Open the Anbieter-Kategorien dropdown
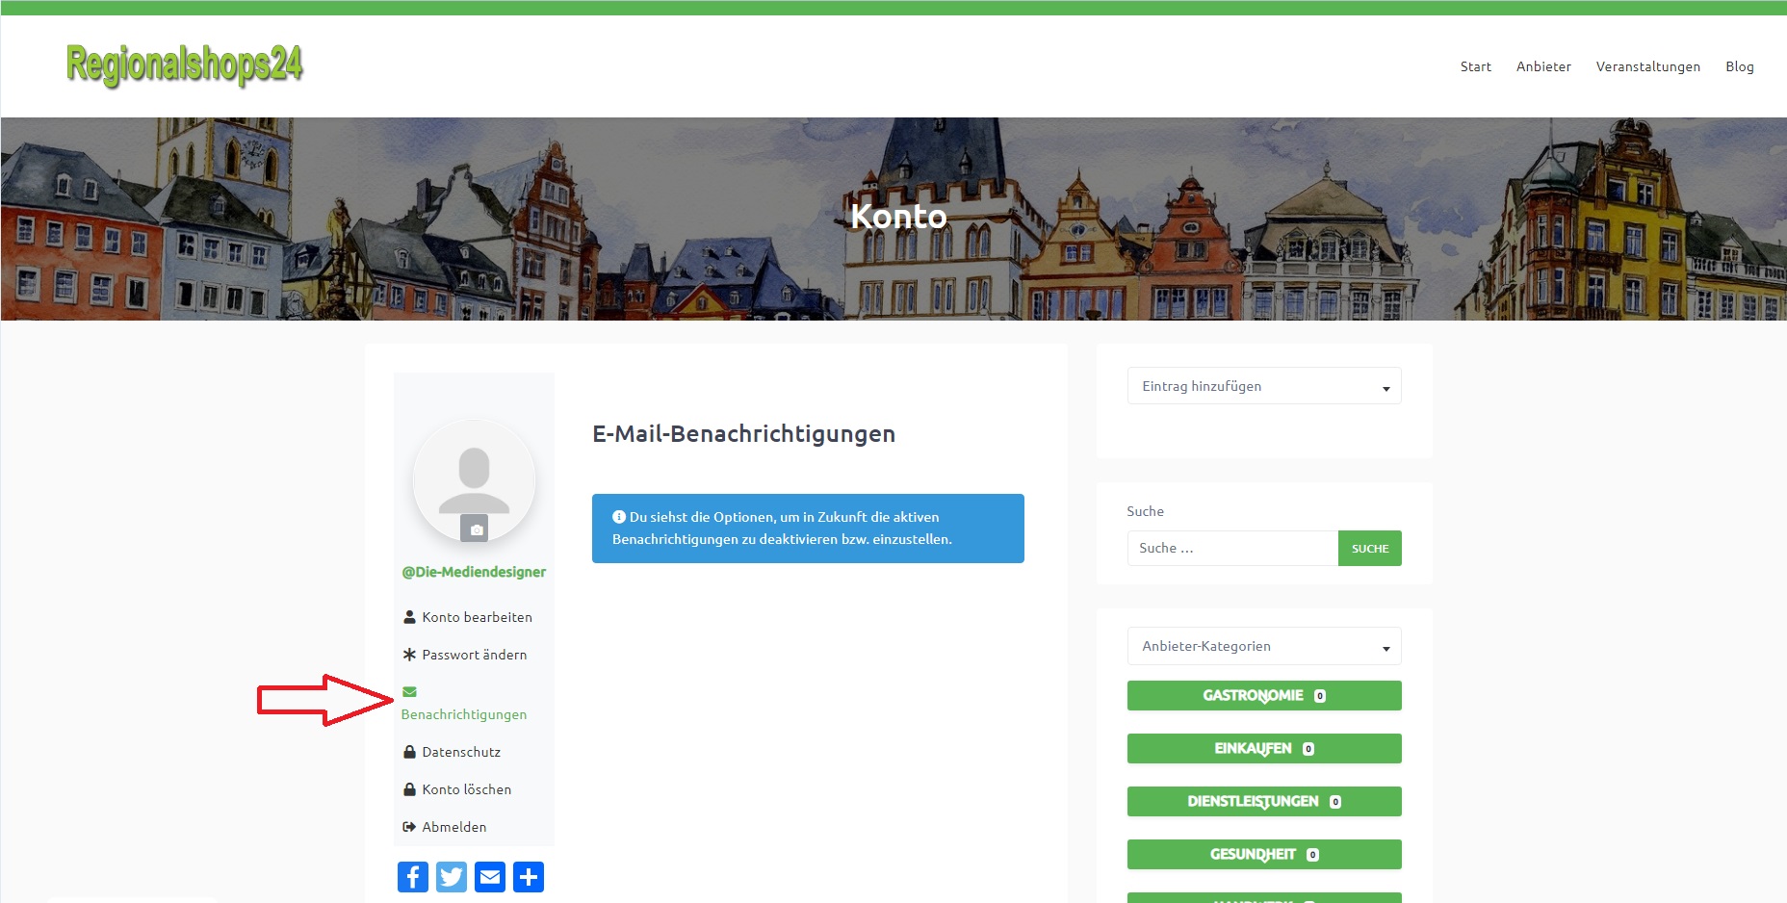Image resolution: width=1787 pixels, height=903 pixels. tap(1263, 646)
